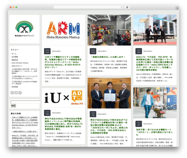Open Information category on the 4/1 post

[148, 124]
